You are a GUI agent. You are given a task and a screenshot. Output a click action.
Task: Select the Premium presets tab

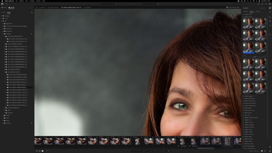click(x=251, y=11)
